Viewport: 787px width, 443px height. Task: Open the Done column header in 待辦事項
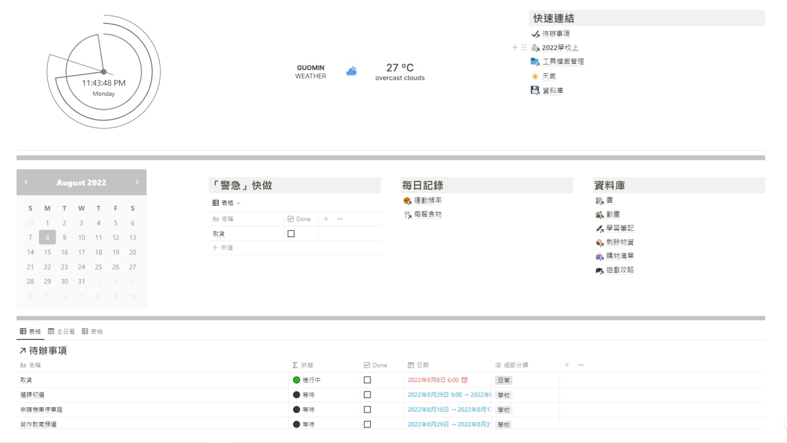coord(382,365)
